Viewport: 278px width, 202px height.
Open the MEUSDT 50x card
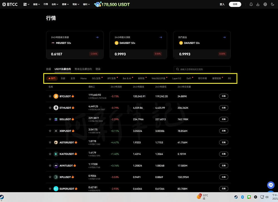[75, 45]
